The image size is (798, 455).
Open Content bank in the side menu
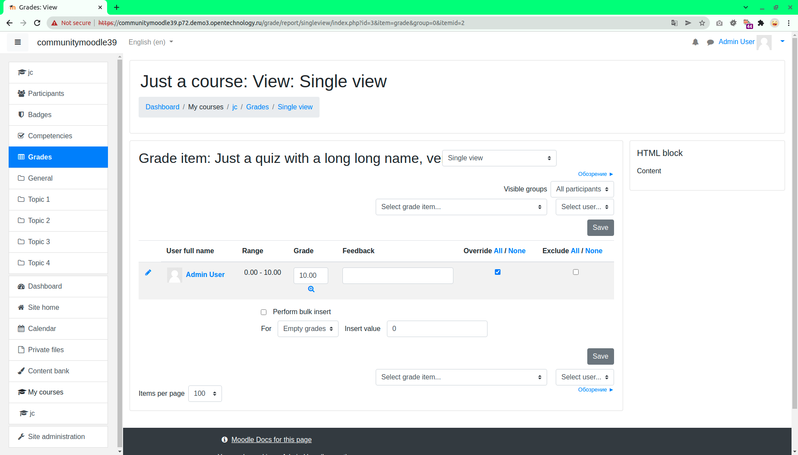[x=58, y=371]
